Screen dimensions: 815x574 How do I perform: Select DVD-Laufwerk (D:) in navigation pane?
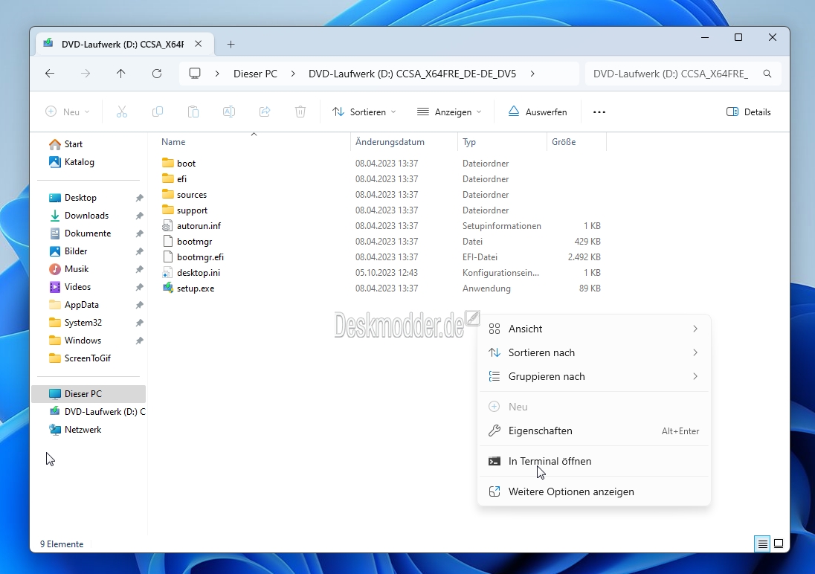[x=97, y=412]
